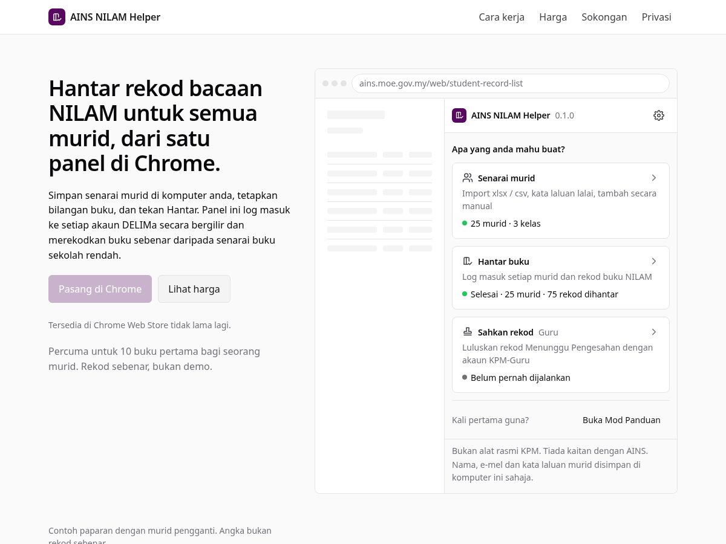This screenshot has height=544, width=726.
Task: Click 'Apa yang anda mahu buat?' heading
Action: click(x=508, y=149)
